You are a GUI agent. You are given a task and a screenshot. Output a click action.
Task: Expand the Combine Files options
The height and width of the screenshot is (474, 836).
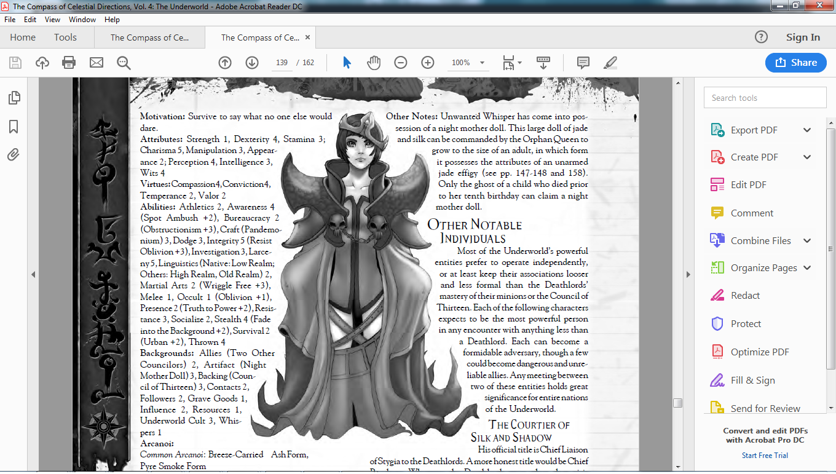click(x=807, y=241)
